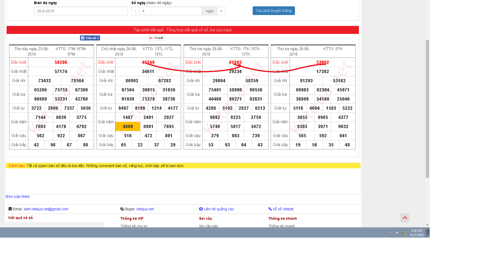Screen dimensions: 489x275
Task: Click the scroll-to-top arrow icon
Action: 405,218
